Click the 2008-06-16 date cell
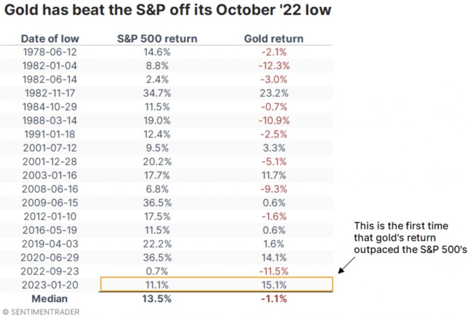The width and height of the screenshot is (471, 319). tap(50, 189)
